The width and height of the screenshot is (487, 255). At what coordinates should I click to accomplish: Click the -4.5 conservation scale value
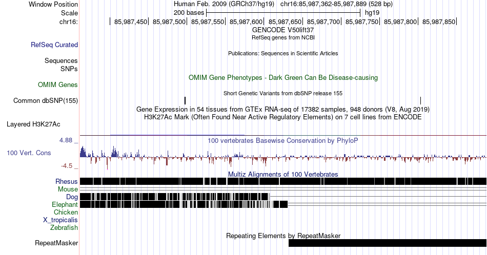[67, 166]
